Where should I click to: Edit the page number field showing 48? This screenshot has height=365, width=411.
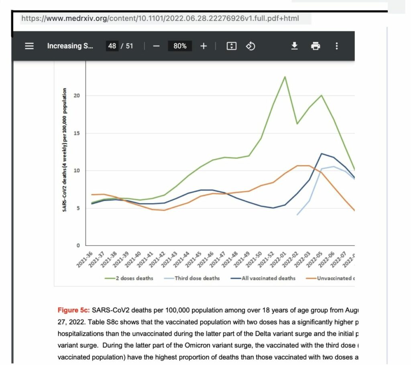click(x=112, y=46)
